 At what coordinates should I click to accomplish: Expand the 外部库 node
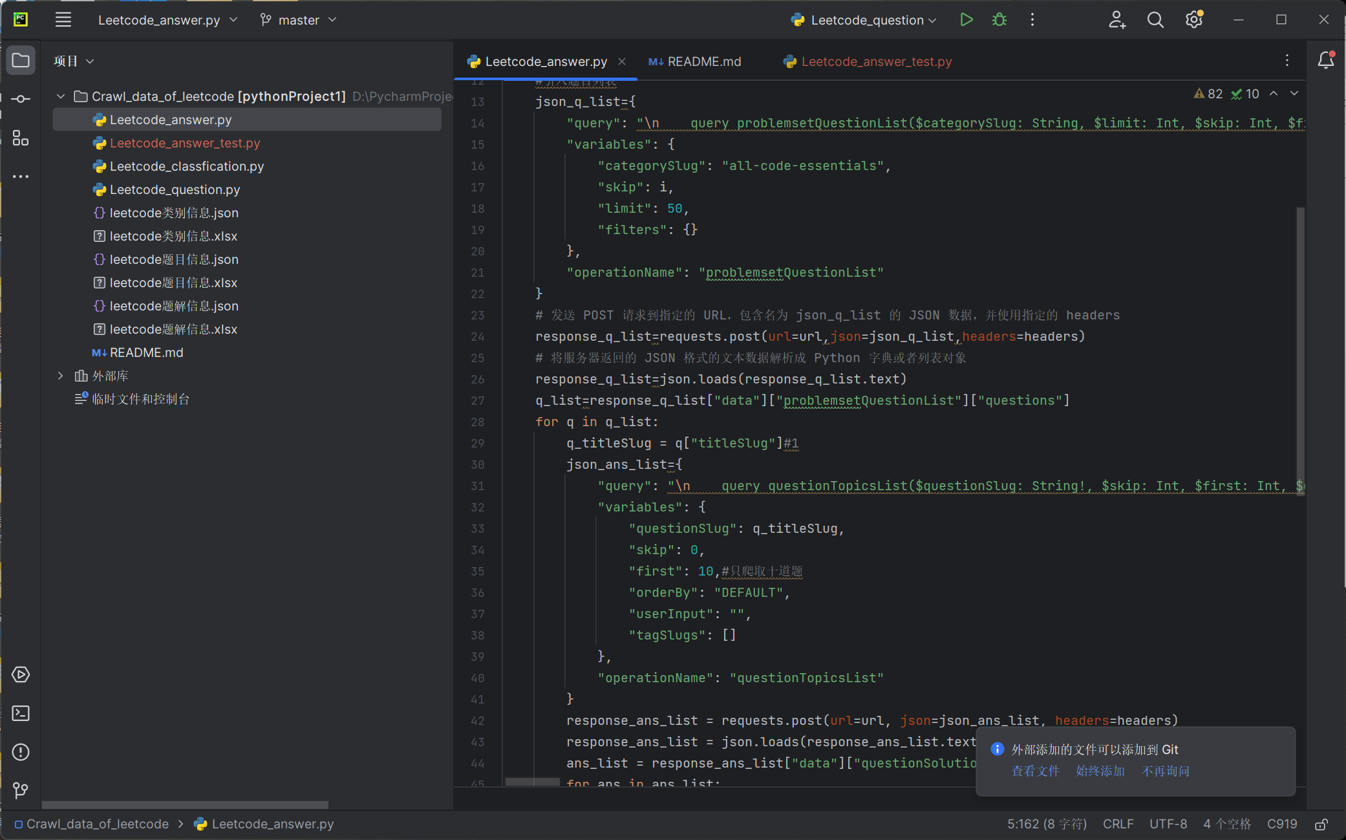[61, 376]
